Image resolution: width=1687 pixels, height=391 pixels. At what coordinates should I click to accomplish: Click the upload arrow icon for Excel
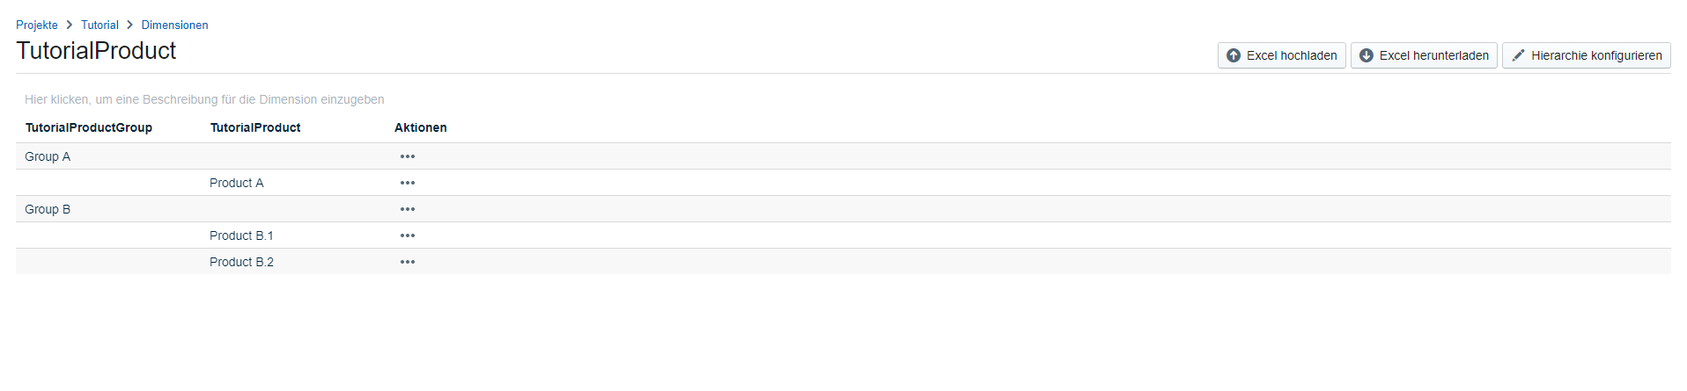tap(1234, 55)
